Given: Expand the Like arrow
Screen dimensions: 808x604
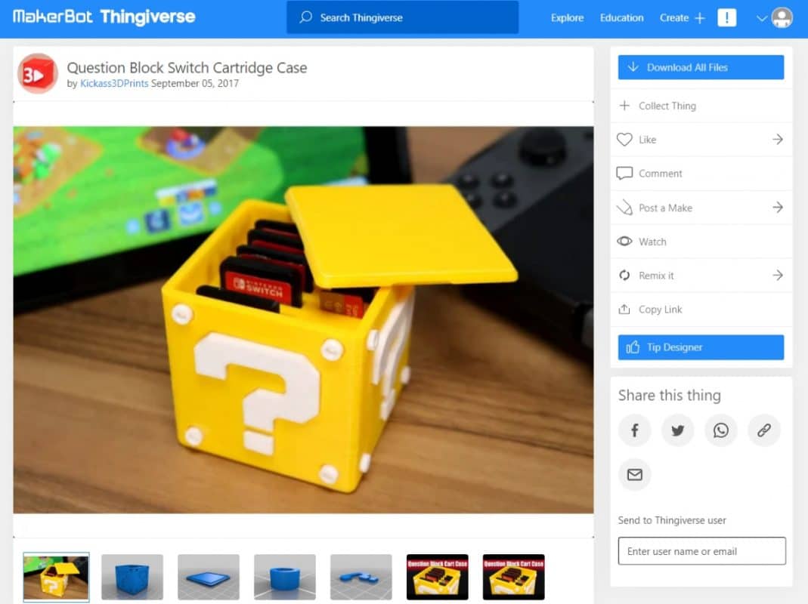Looking at the screenshot, I should [778, 140].
